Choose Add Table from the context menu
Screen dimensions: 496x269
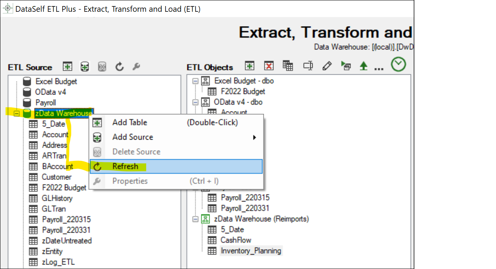tap(129, 122)
